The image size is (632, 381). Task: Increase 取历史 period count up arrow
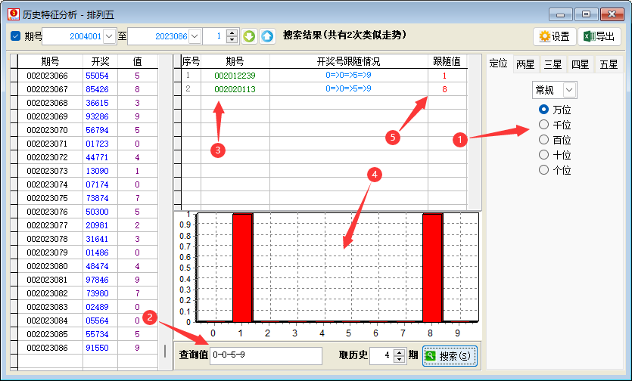[399, 352]
